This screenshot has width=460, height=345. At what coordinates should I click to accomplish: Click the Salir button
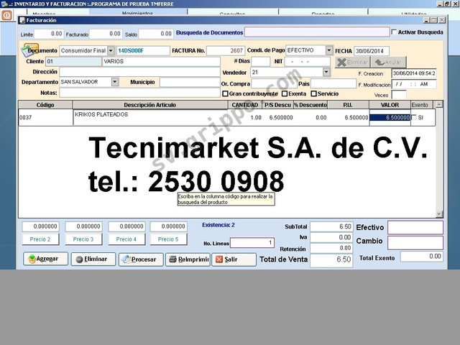pos(234,259)
